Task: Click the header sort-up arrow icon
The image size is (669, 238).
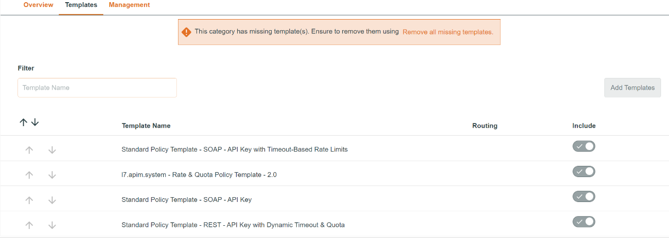Action: pos(23,122)
